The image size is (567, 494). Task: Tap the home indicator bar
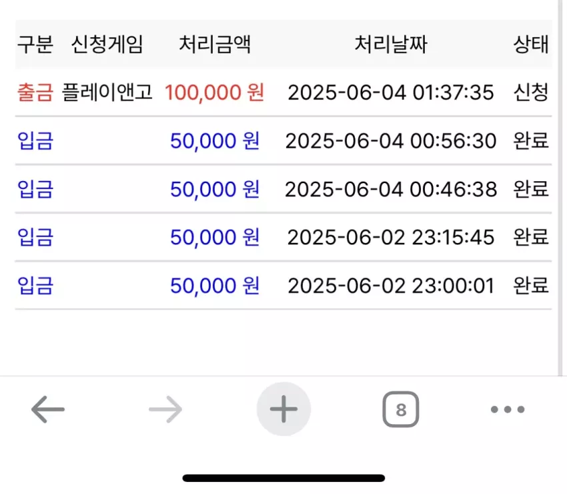[283, 478]
